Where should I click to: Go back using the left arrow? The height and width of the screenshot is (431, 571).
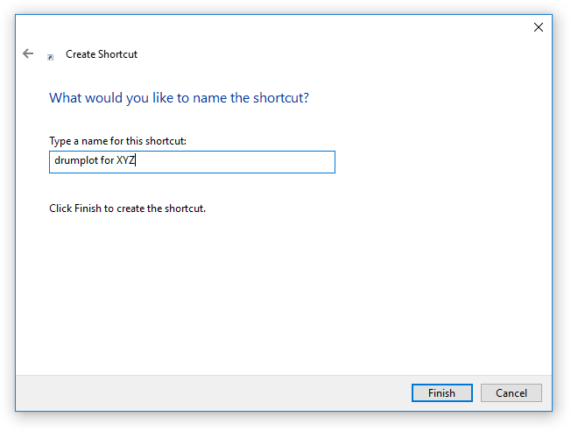pyautogui.click(x=28, y=54)
